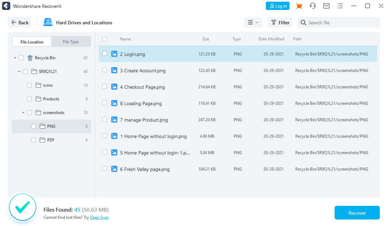Image resolution: width=387 pixels, height=226 pixels.
Task: Click the Hard Drives and Locations icon
Action: point(48,23)
